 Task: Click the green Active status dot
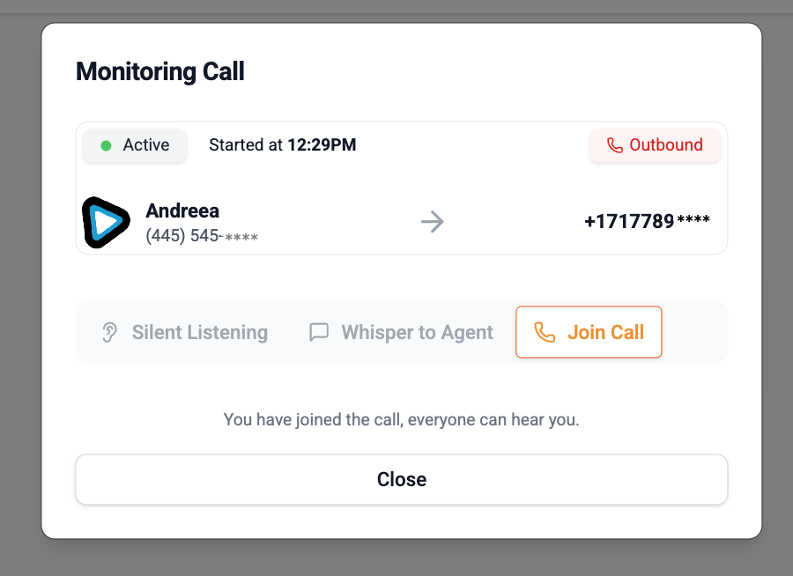pyautogui.click(x=106, y=145)
